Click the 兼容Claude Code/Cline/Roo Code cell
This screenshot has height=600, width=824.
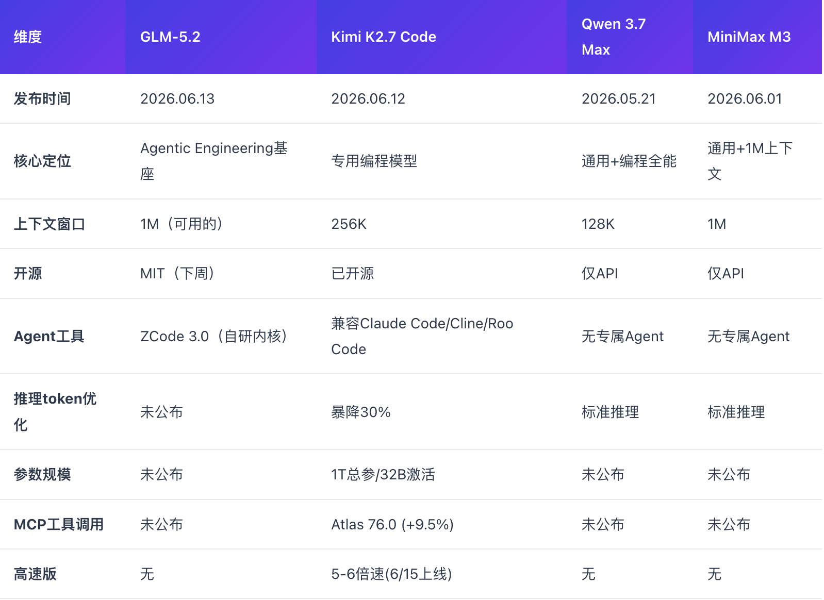point(422,337)
